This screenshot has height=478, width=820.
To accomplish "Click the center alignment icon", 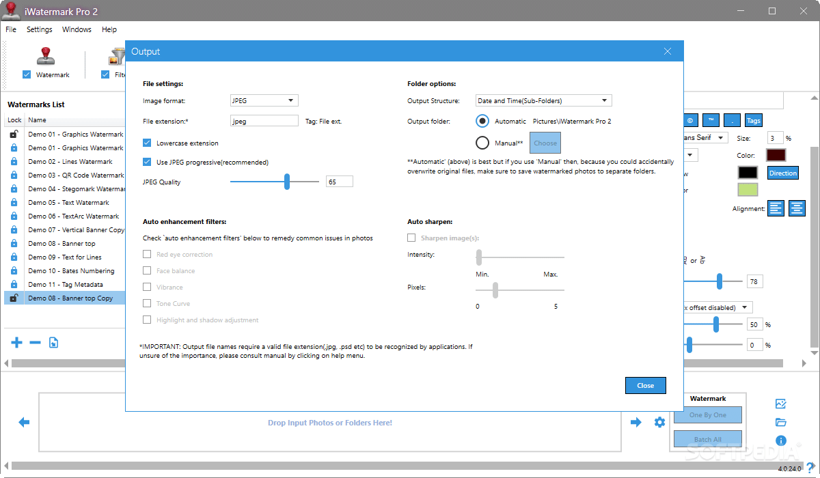I will [x=797, y=208].
